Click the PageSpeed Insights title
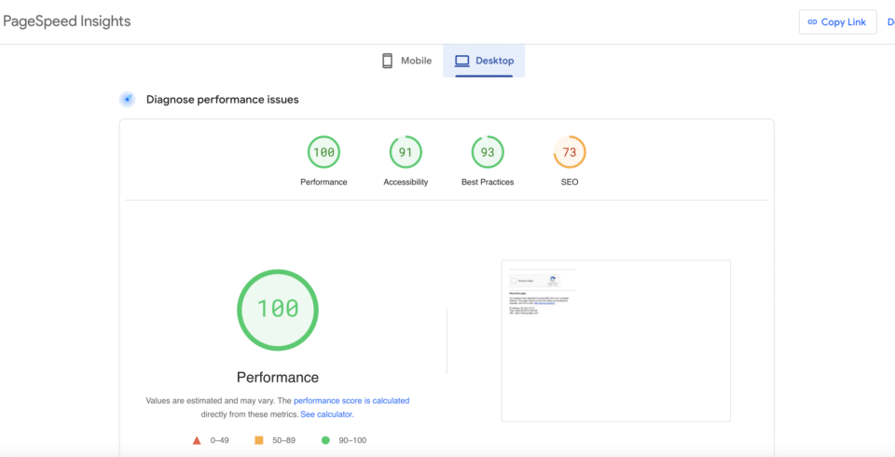895x457 pixels. (67, 21)
